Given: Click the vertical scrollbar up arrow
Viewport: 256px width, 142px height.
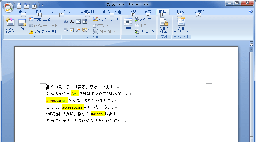Looking at the screenshot, I should [x=251, y=49].
